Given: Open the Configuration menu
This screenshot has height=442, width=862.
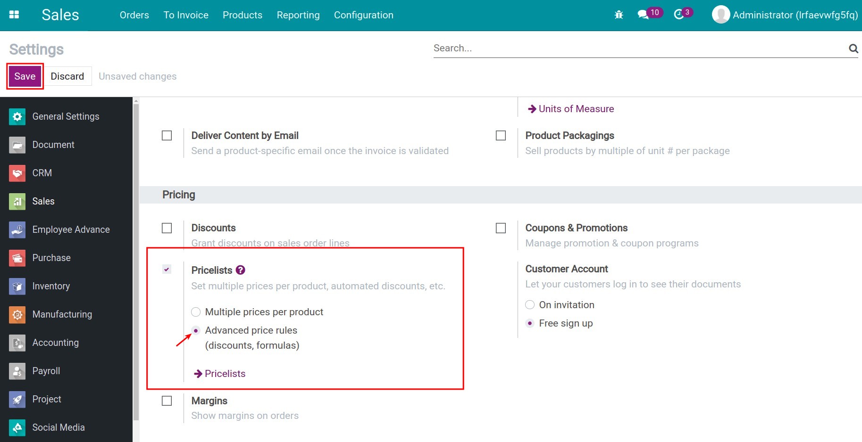Looking at the screenshot, I should tap(364, 15).
